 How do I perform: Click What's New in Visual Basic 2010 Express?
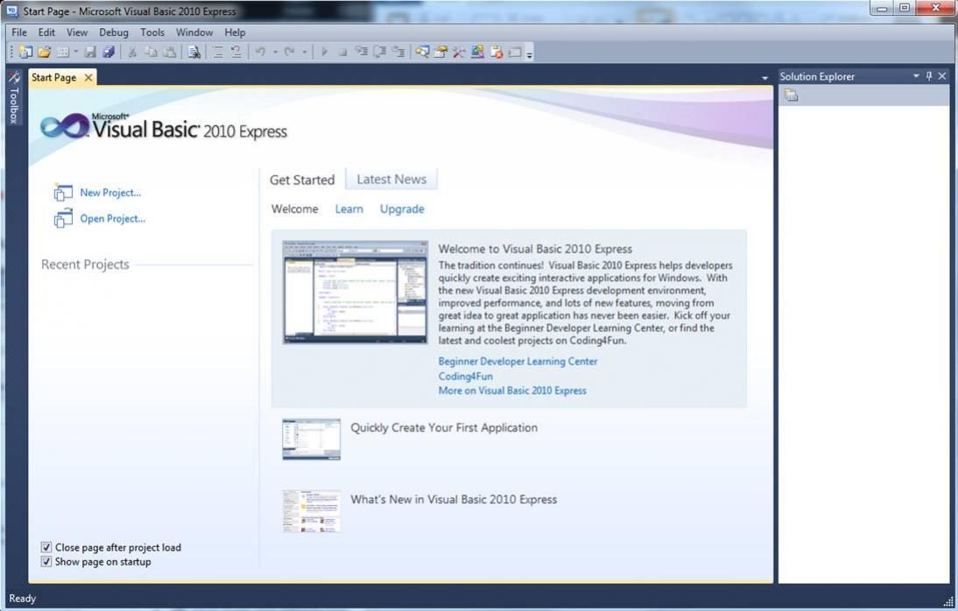(454, 499)
